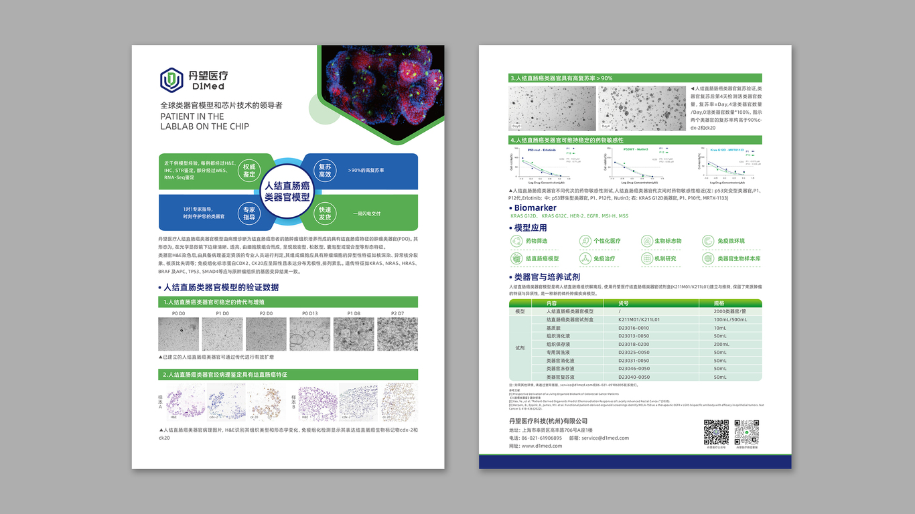The image size is (915, 514).
Task: Click the P0 D0 microscope image
Action: pyautogui.click(x=178, y=334)
